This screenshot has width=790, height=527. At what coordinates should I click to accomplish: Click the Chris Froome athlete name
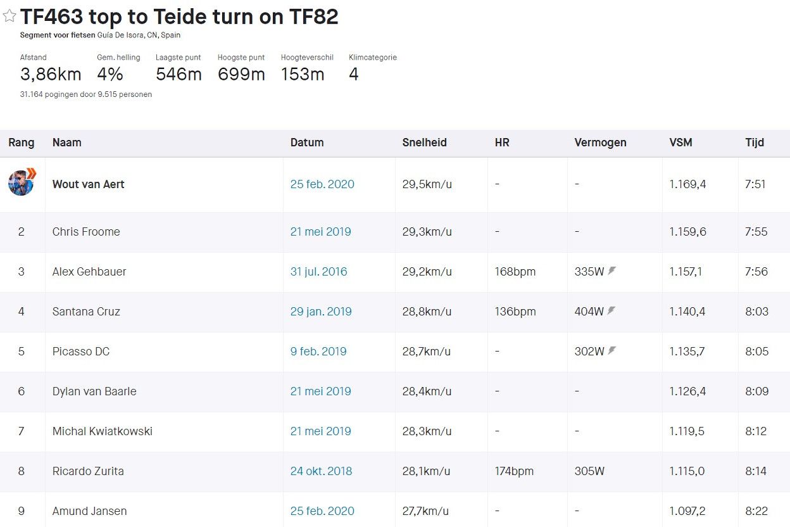coord(86,232)
